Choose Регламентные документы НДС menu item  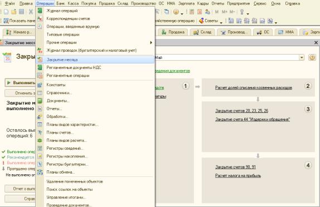95,67
